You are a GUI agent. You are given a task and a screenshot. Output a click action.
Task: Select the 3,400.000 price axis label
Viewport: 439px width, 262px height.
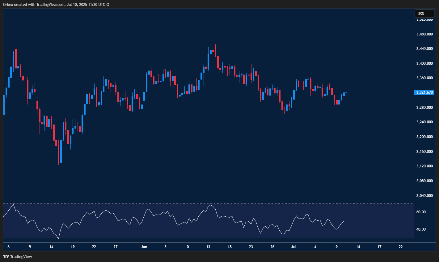click(x=424, y=63)
